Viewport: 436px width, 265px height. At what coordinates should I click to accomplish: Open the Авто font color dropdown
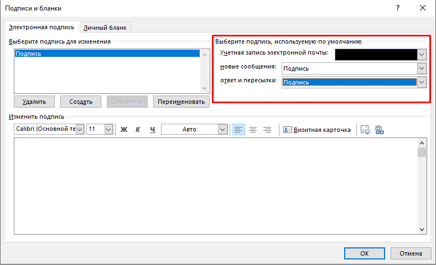pos(223,129)
